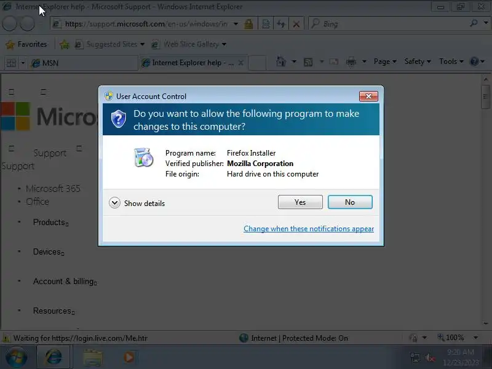492x369 pixels.
Task: Click the Home page icon
Action: [281, 61]
